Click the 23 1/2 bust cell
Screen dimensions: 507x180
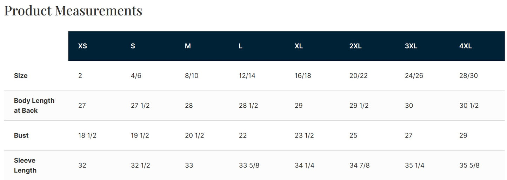click(304, 135)
